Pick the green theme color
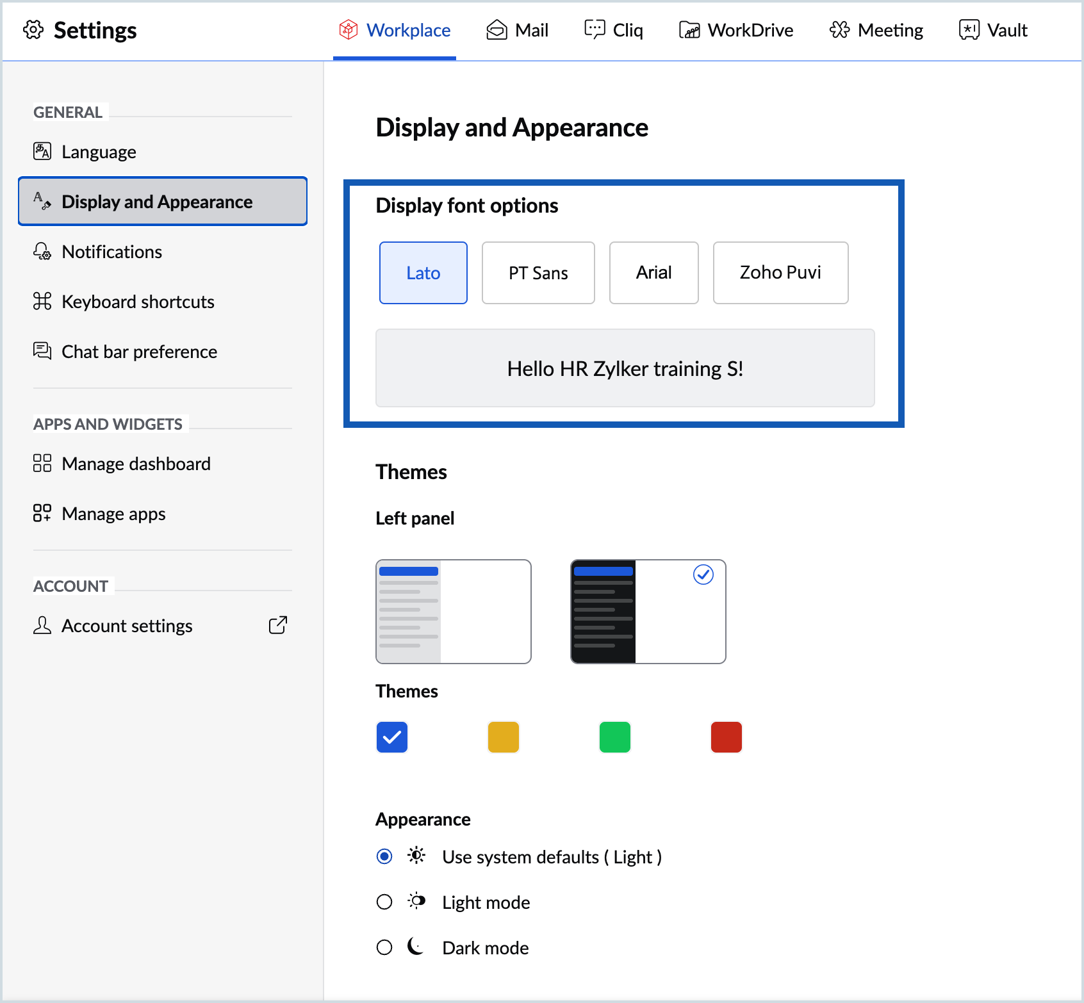The width and height of the screenshot is (1084, 1003). coord(615,737)
